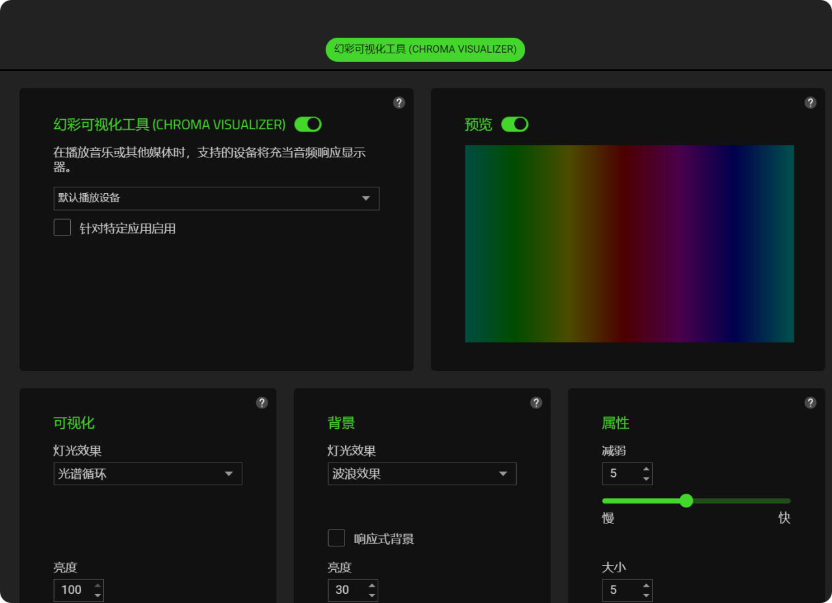Increase the 背景 亮度 value with up arrow
Screen dimensions: 832x603
point(372,585)
